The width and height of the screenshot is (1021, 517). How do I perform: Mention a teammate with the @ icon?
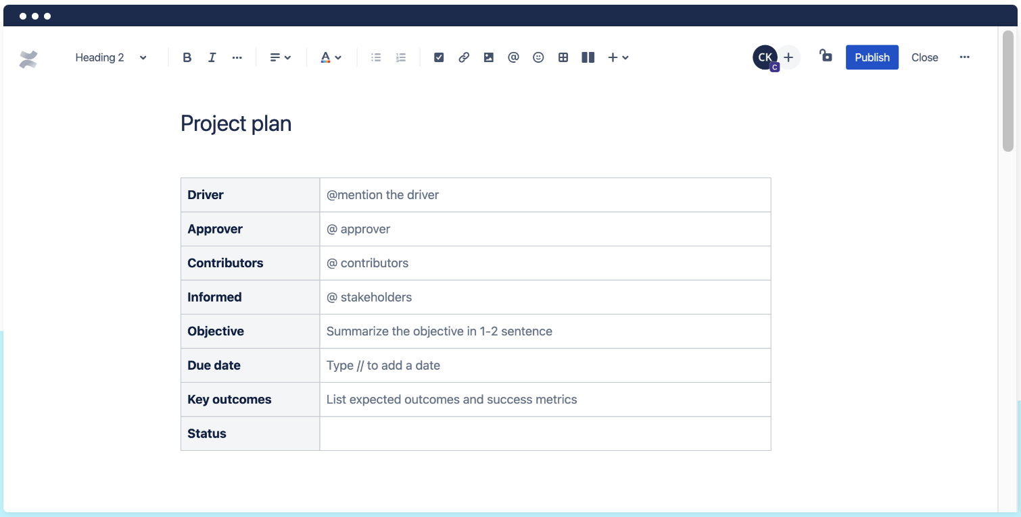coord(513,57)
